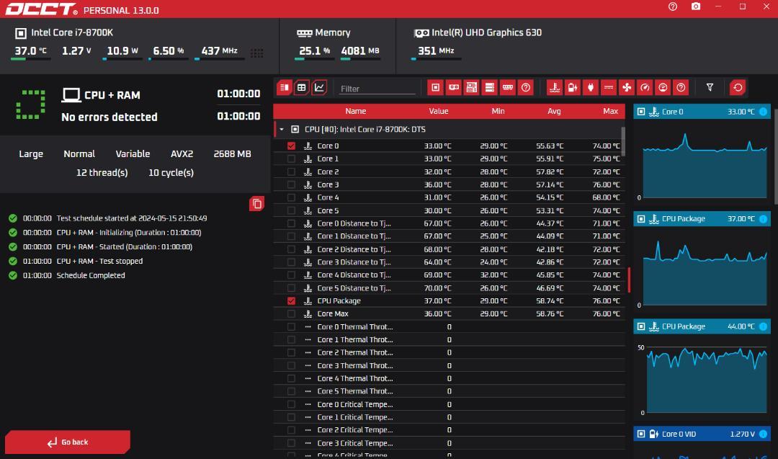Select the 'AVX2' instruction set text
The width and height of the screenshot is (778, 459).
(x=182, y=153)
